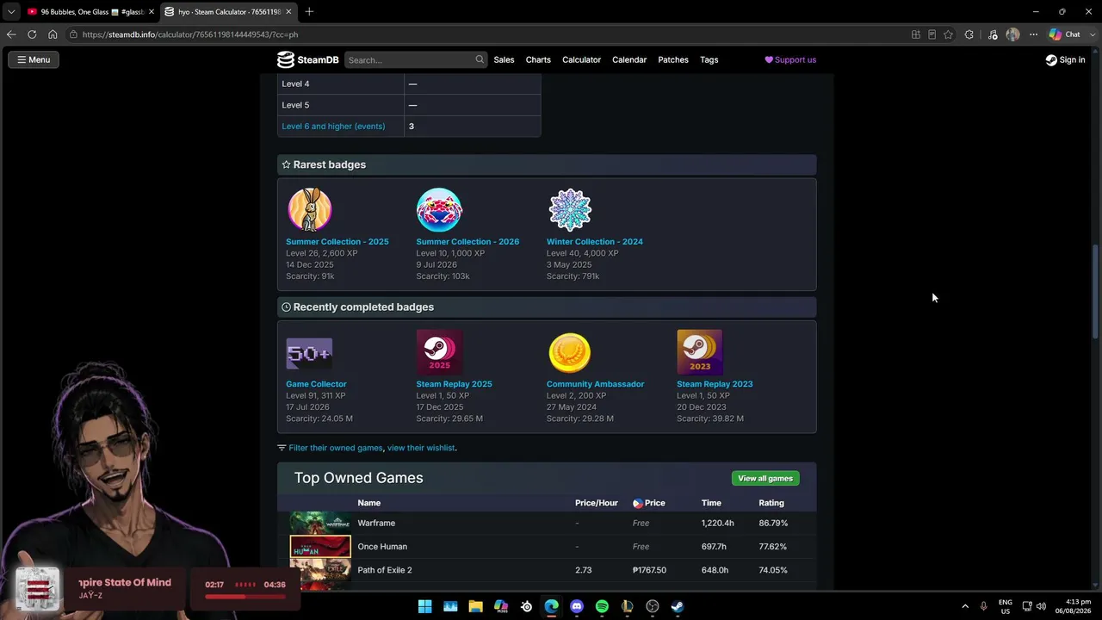Open the SteamDB logo home link
Viewport: 1102px width, 620px height.
pyautogui.click(x=308, y=59)
